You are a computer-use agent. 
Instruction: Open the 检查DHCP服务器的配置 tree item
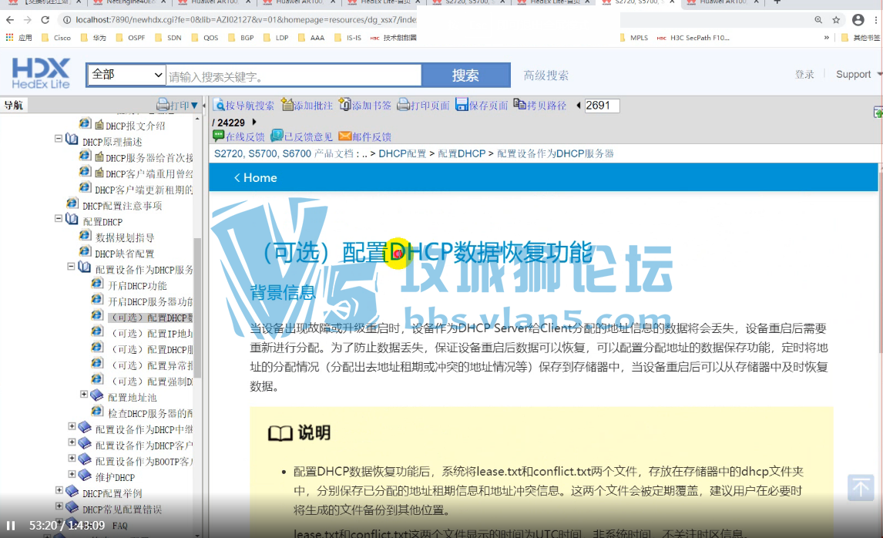tap(150, 413)
